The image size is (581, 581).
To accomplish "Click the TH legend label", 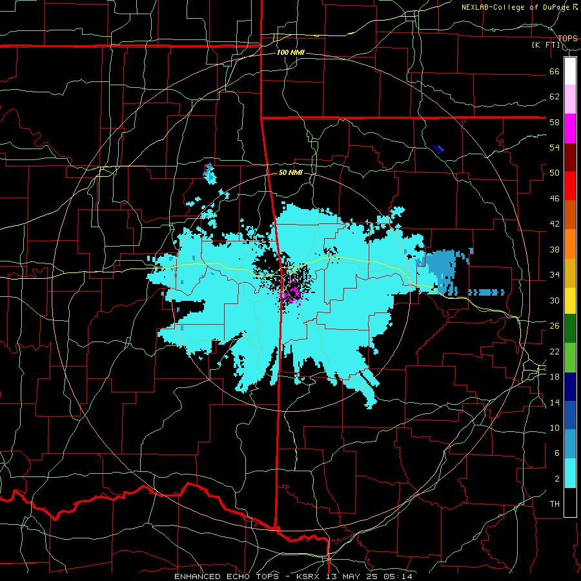I will pyautogui.click(x=555, y=504).
